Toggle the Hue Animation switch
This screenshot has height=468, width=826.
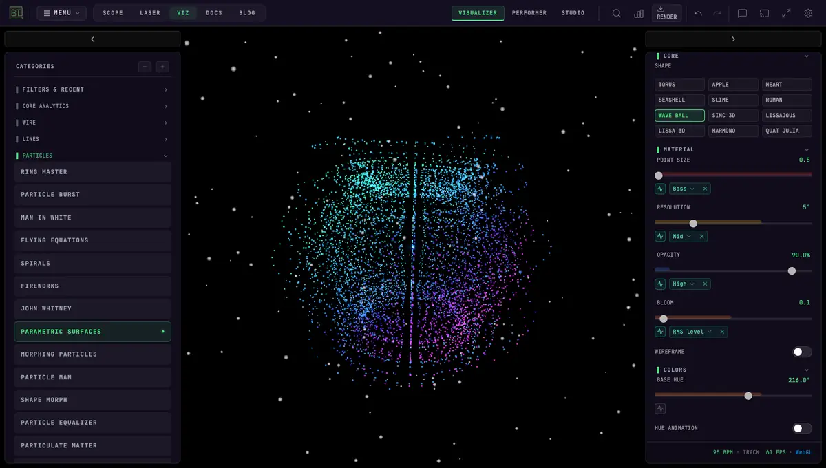pos(802,428)
